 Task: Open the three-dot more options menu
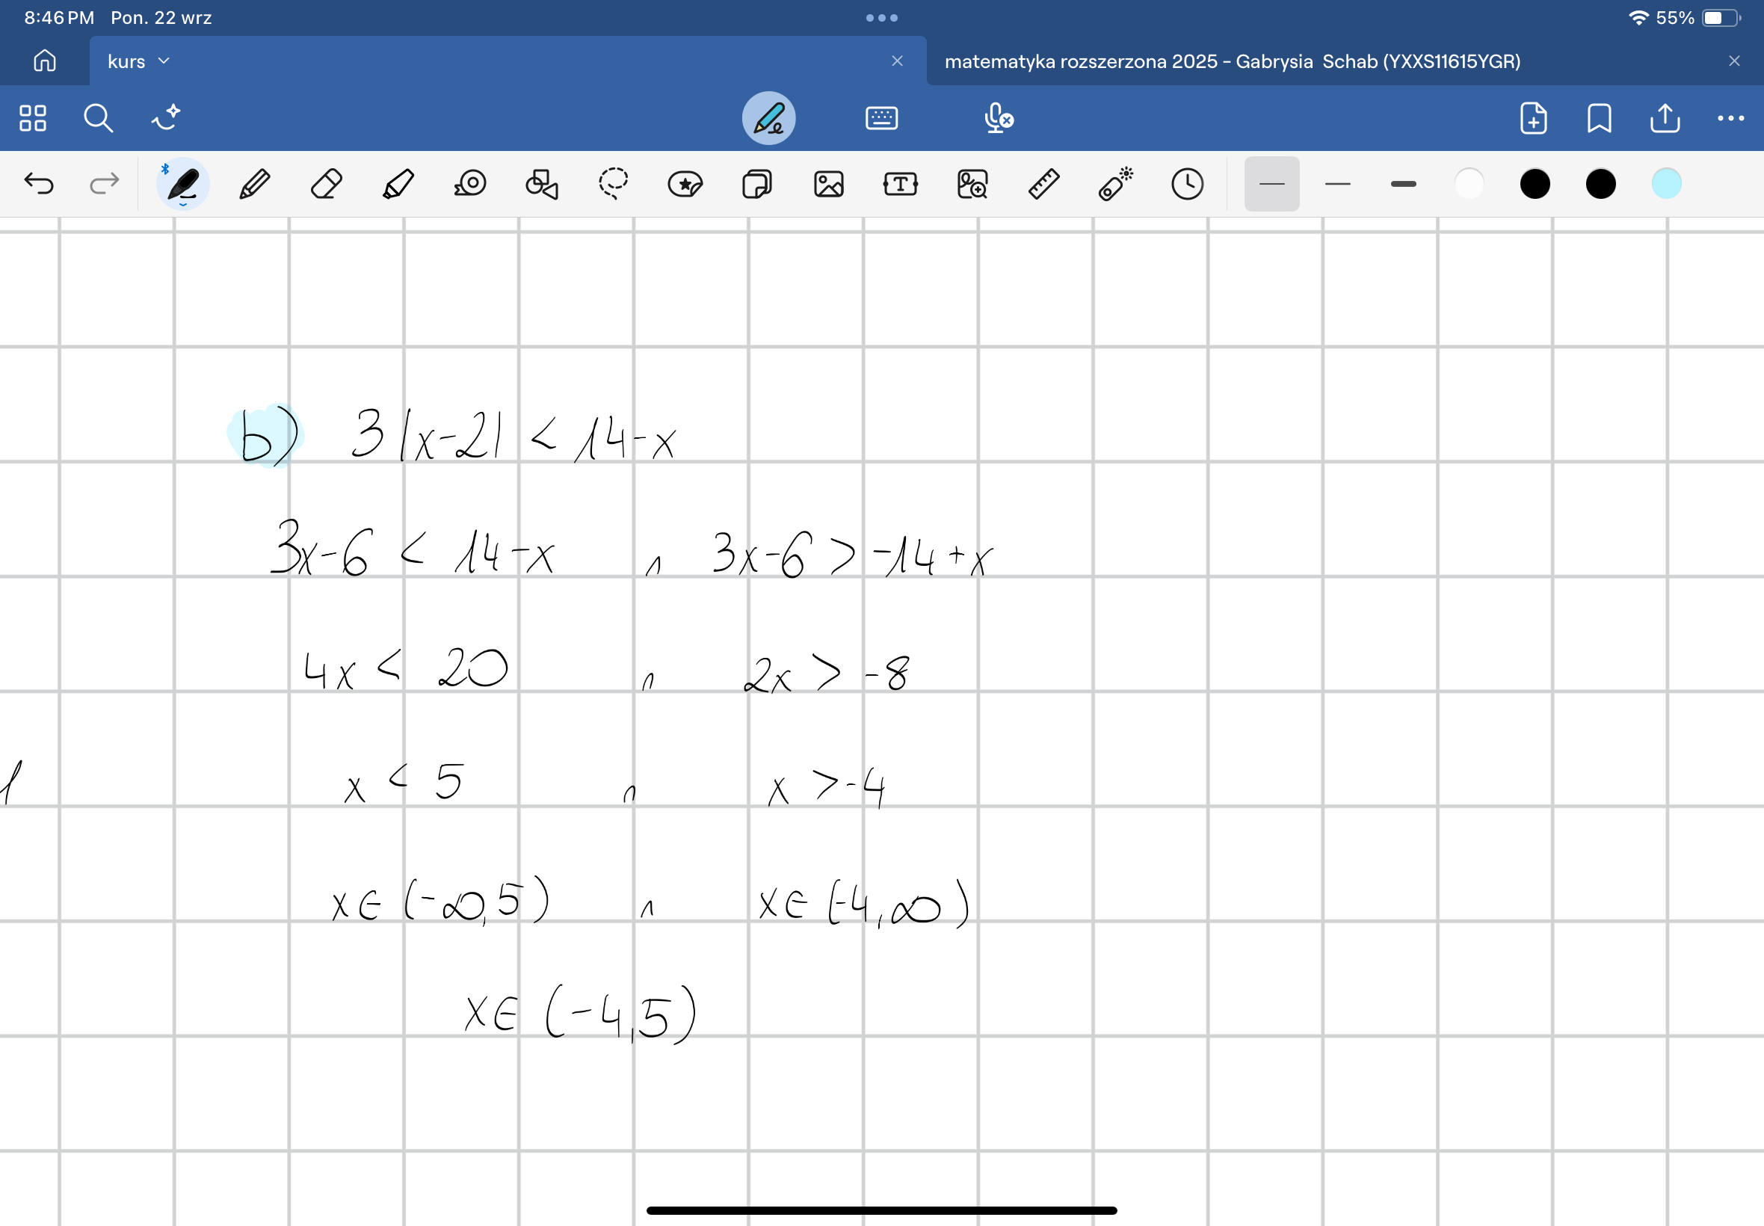point(1730,118)
